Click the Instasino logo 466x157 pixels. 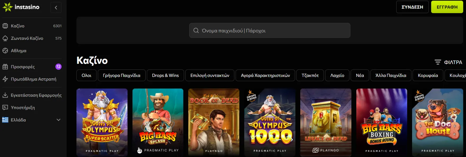pyautogui.click(x=21, y=7)
